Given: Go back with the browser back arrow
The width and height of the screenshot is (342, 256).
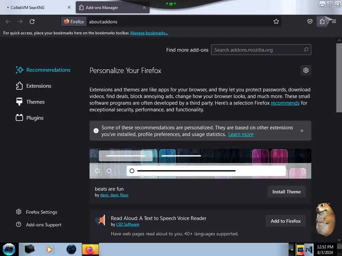Looking at the screenshot, I should (8, 22).
